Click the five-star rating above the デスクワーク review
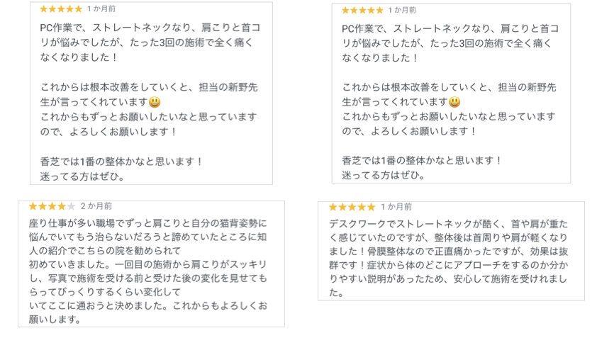The image size is (597, 350). (x=352, y=207)
